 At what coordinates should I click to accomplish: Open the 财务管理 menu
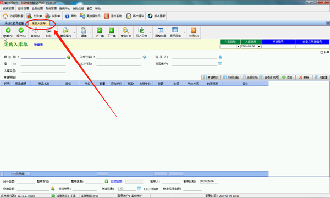click(x=51, y=9)
